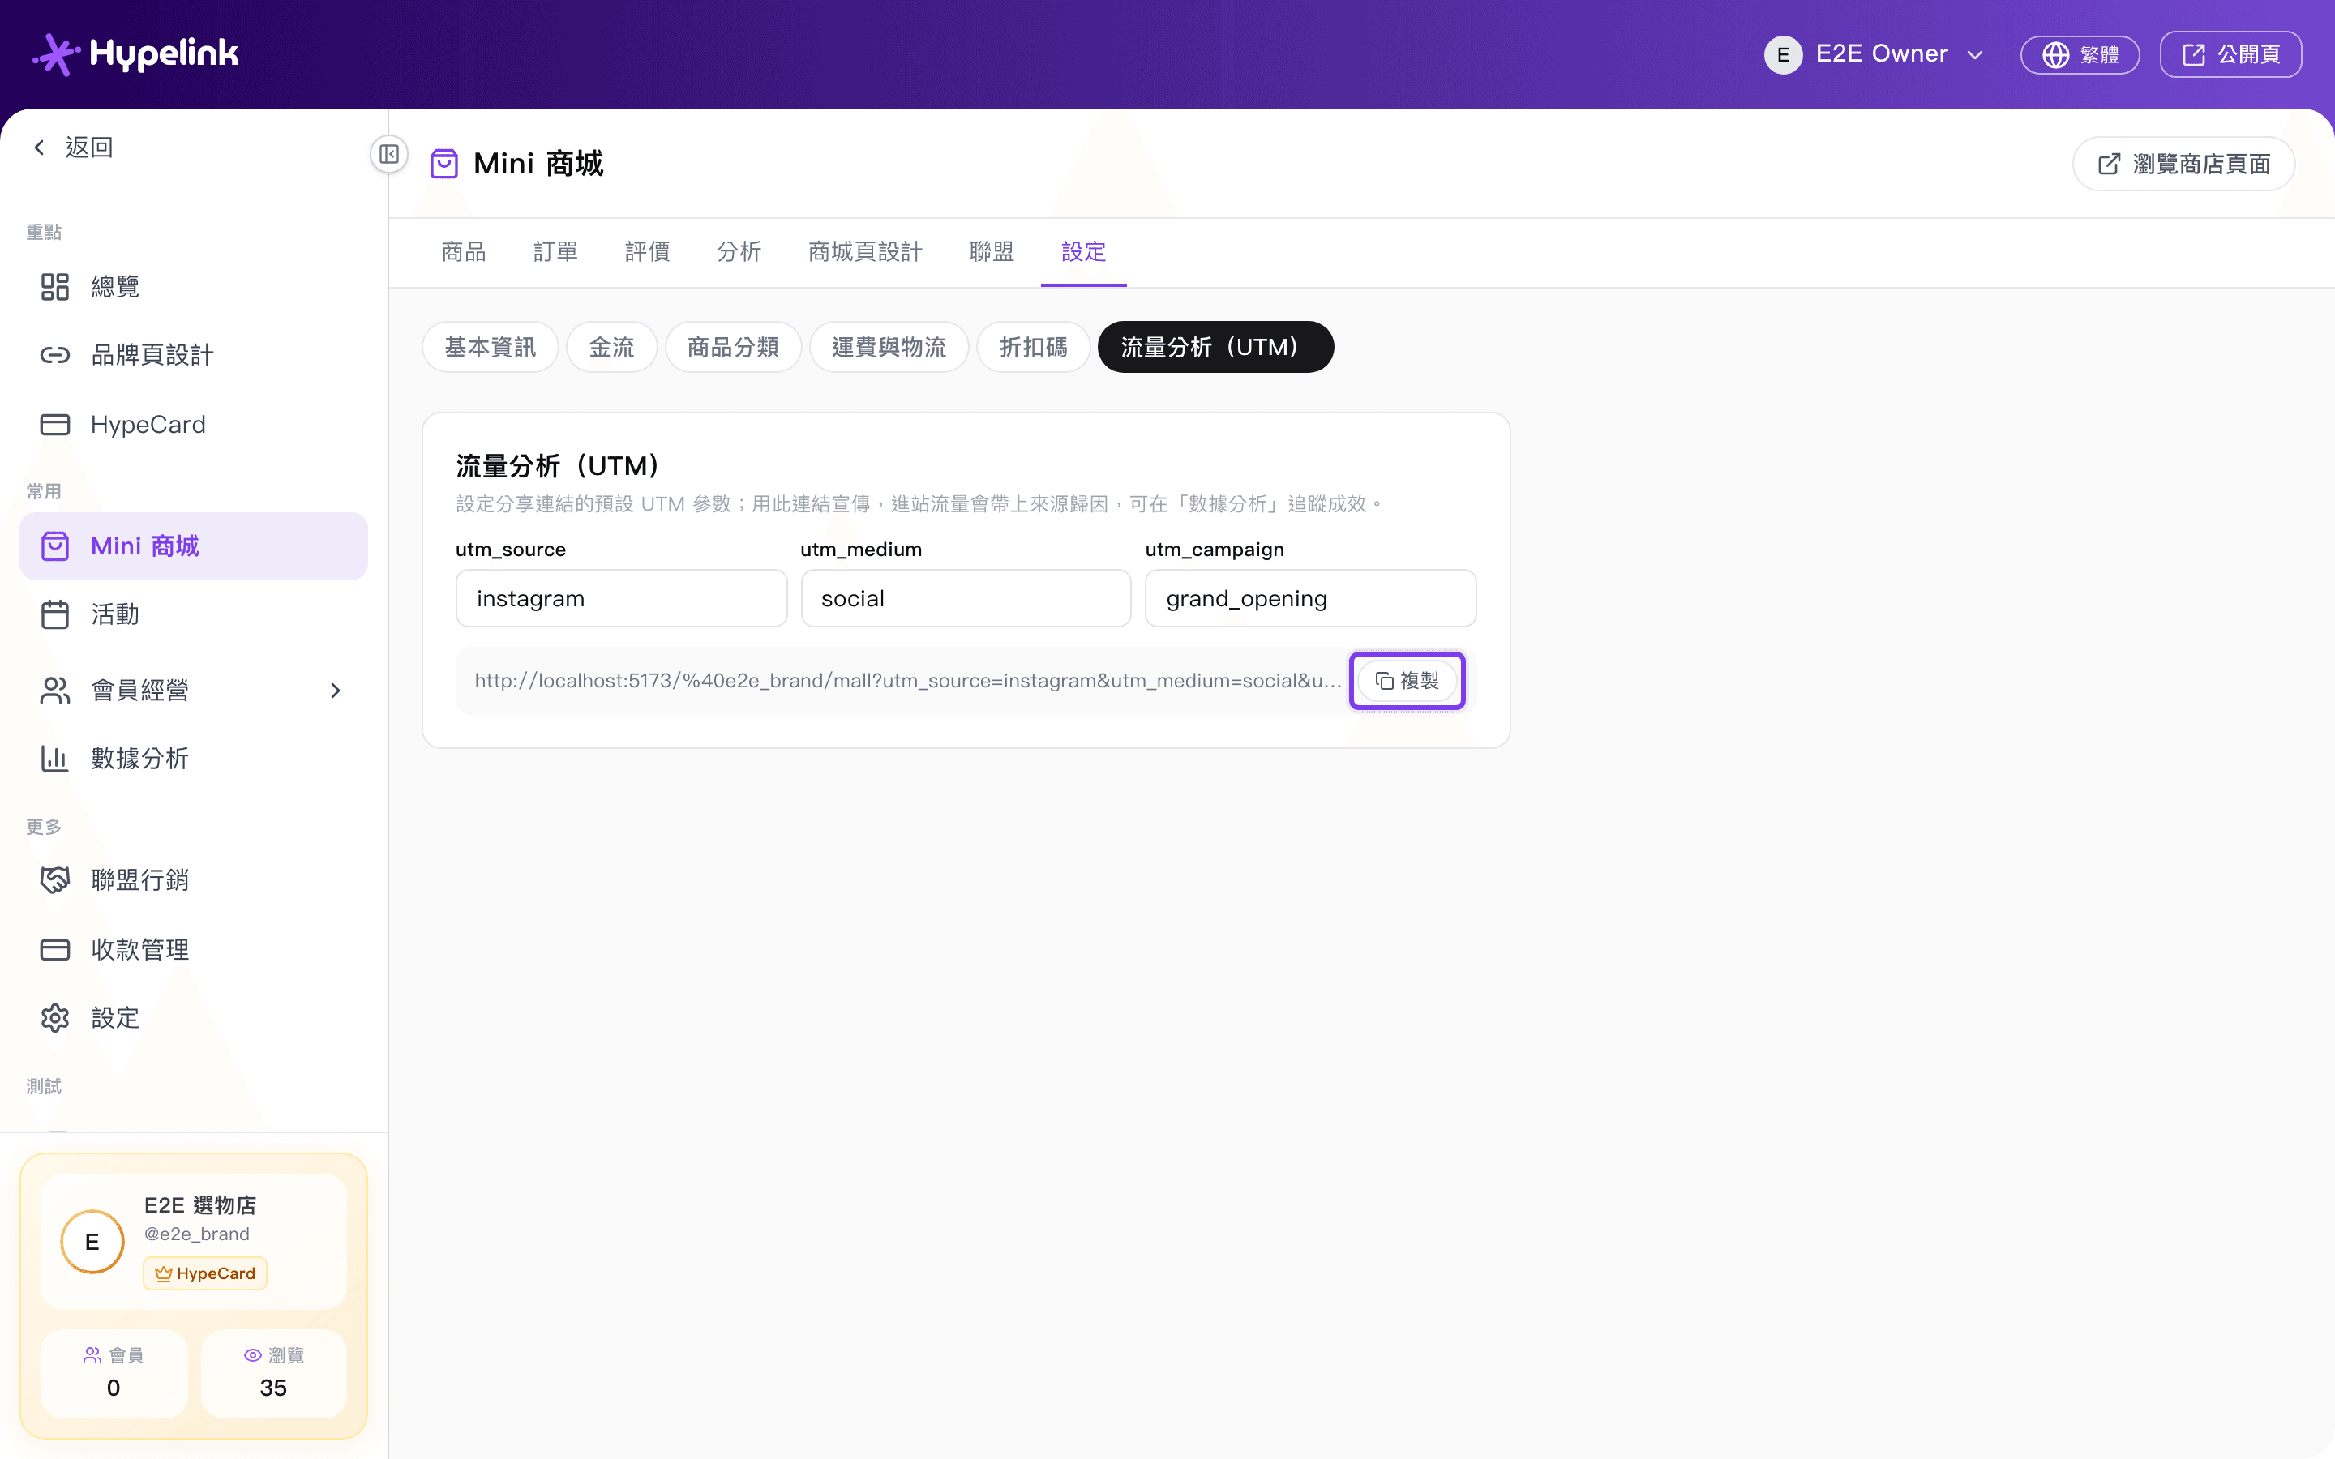Open 數據分析 in sidebar
The width and height of the screenshot is (2335, 1459).
tap(193, 759)
